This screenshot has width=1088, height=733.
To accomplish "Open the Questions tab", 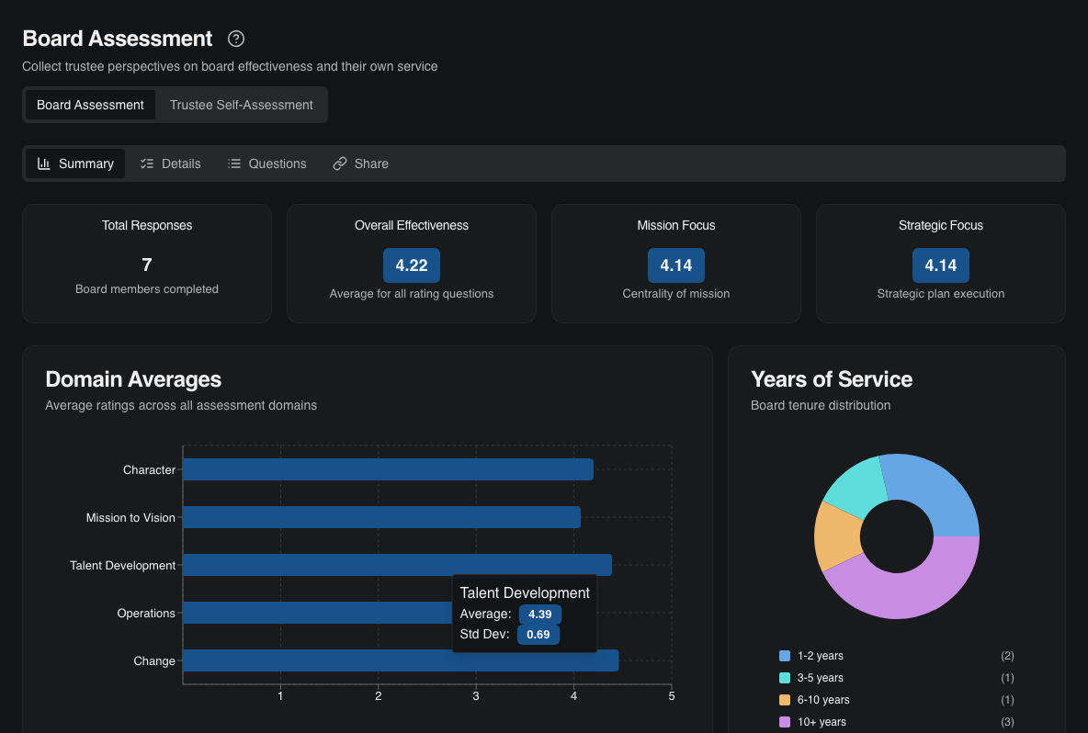I will tap(267, 164).
